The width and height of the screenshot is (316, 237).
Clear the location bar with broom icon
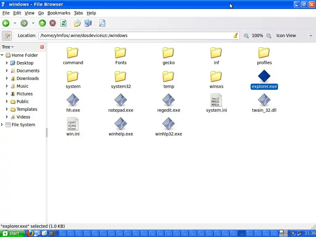click(235, 36)
